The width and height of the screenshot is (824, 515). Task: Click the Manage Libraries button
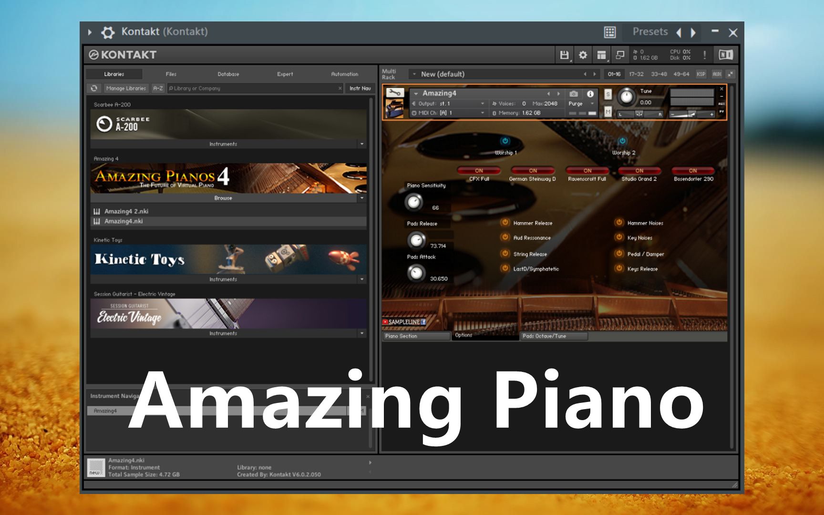coord(126,88)
